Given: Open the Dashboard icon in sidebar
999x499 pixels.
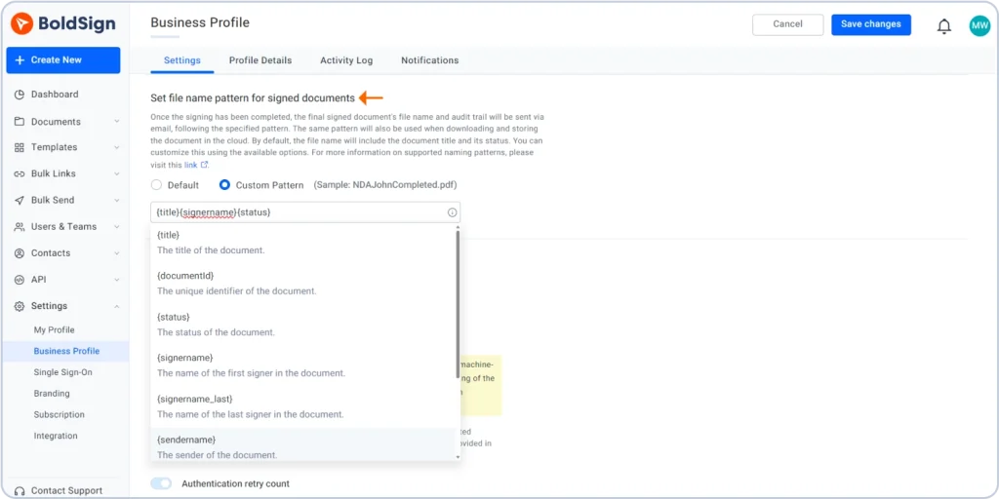Looking at the screenshot, I should pyautogui.click(x=20, y=95).
